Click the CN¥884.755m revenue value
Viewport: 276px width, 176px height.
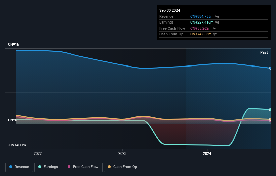click(202, 16)
